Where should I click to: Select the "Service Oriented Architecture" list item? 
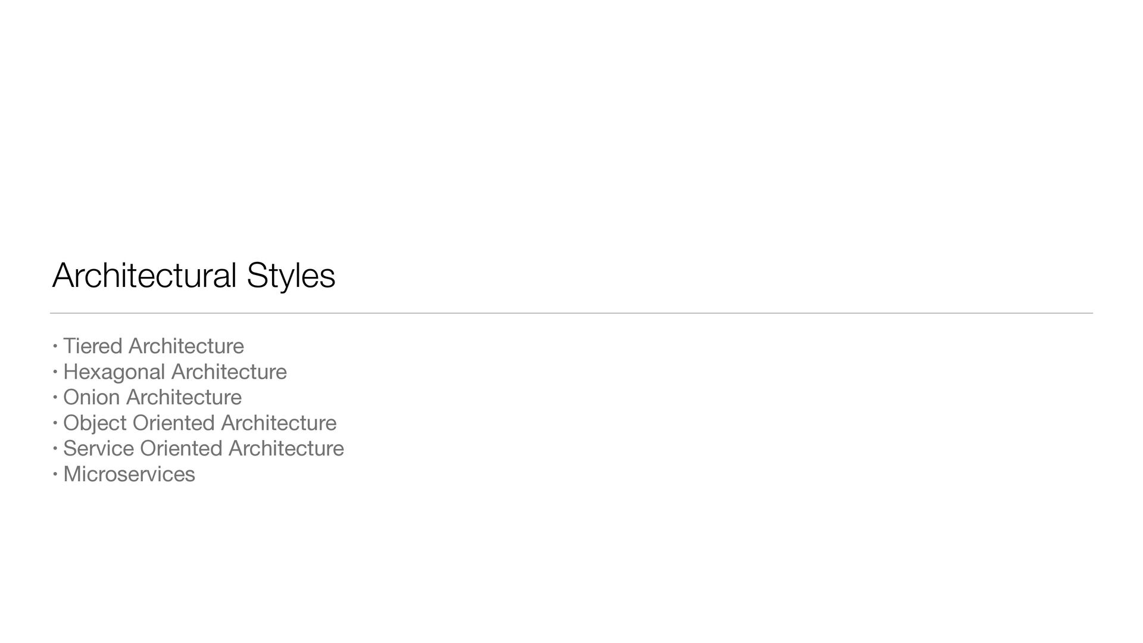pos(204,448)
